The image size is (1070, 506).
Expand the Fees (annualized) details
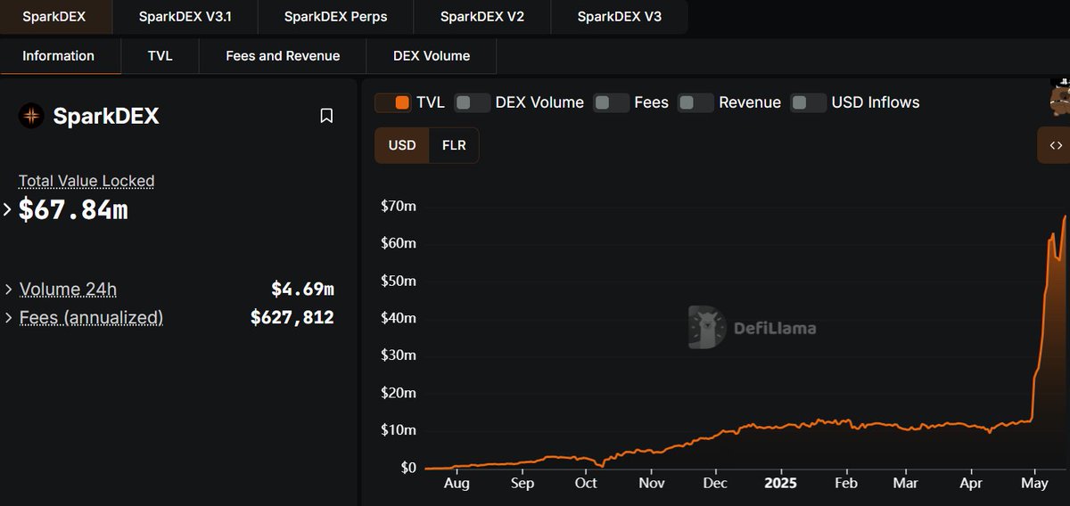(9, 318)
